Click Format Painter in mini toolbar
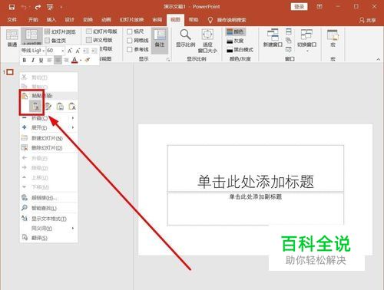384x290 pixels. 88,61
